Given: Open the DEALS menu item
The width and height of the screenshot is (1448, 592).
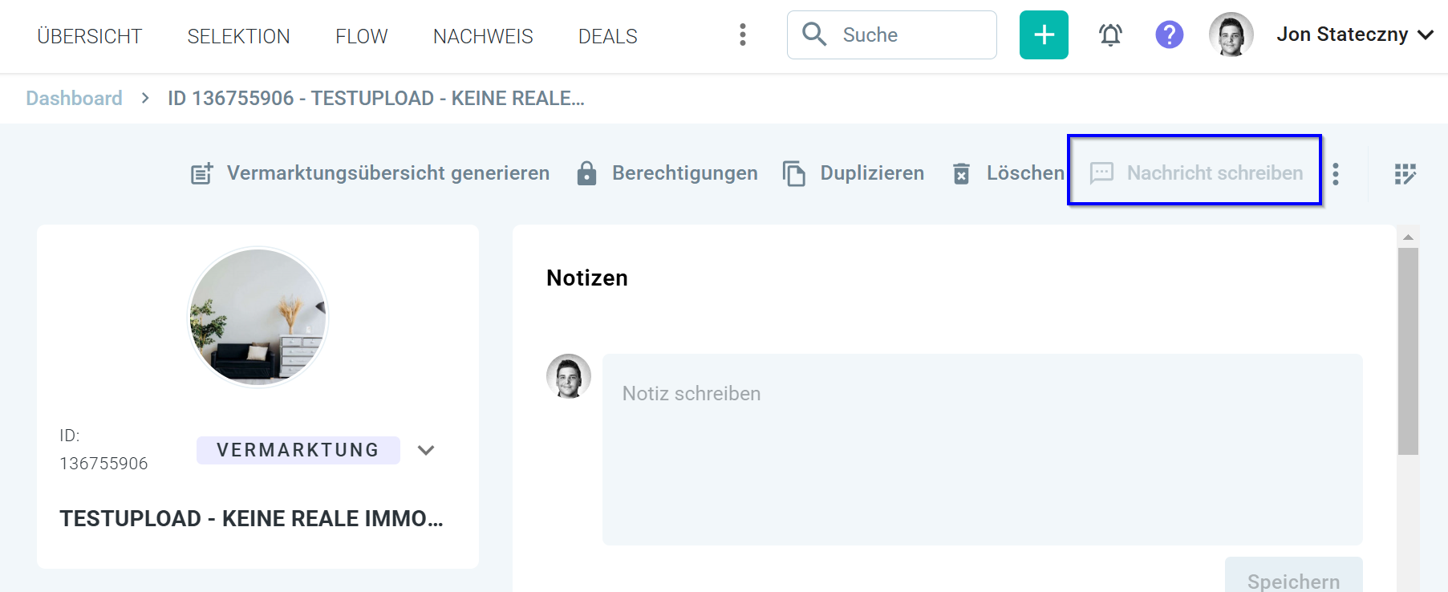Looking at the screenshot, I should pos(608,36).
